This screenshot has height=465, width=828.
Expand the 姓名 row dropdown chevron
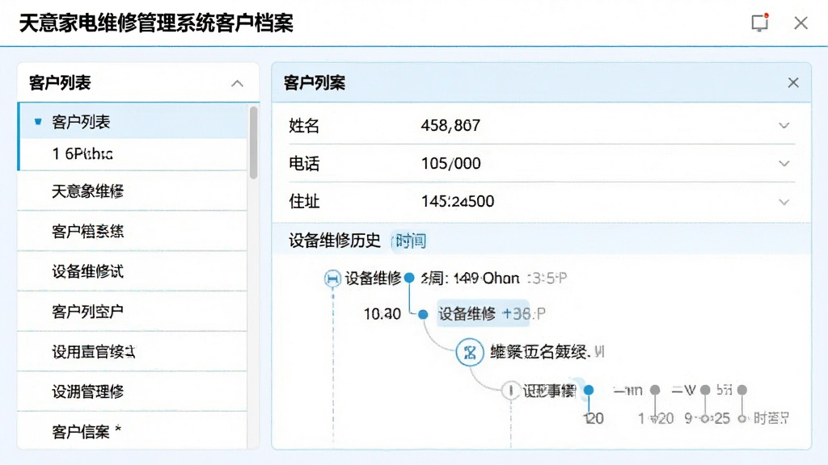point(784,125)
